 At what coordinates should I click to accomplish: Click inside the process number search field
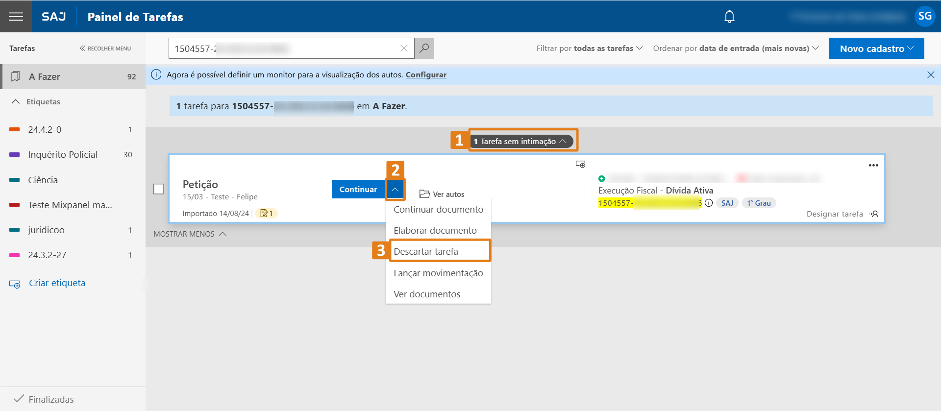point(284,48)
